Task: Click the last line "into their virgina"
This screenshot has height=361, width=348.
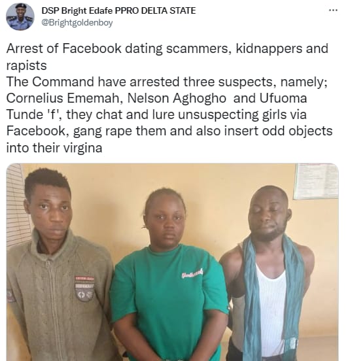Action: pyautogui.click(x=54, y=148)
